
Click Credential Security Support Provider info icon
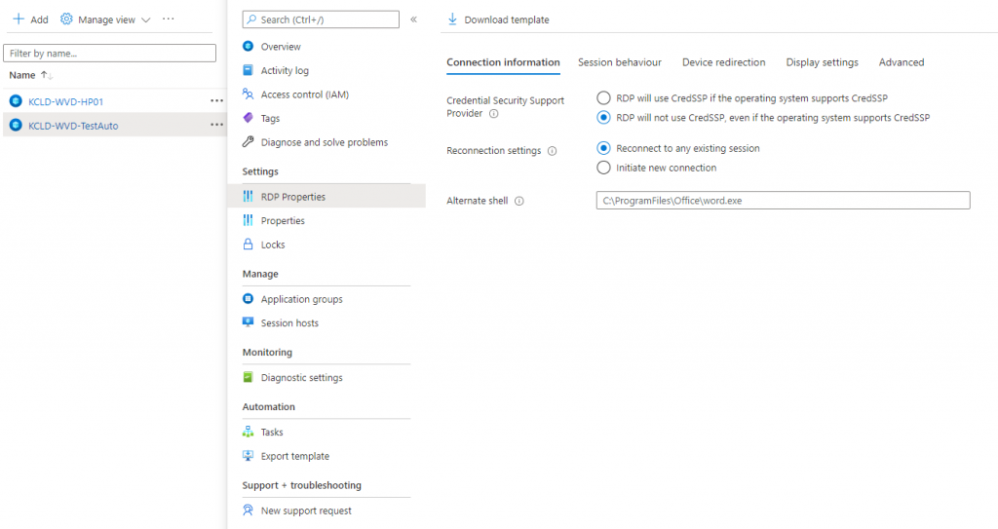click(x=493, y=113)
